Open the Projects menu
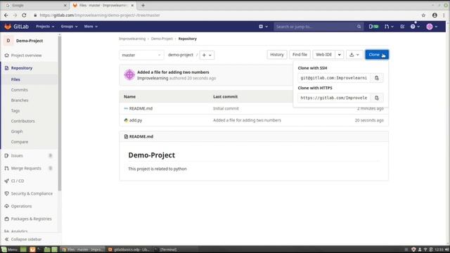Image resolution: width=450 pixels, height=253 pixels. [45, 27]
